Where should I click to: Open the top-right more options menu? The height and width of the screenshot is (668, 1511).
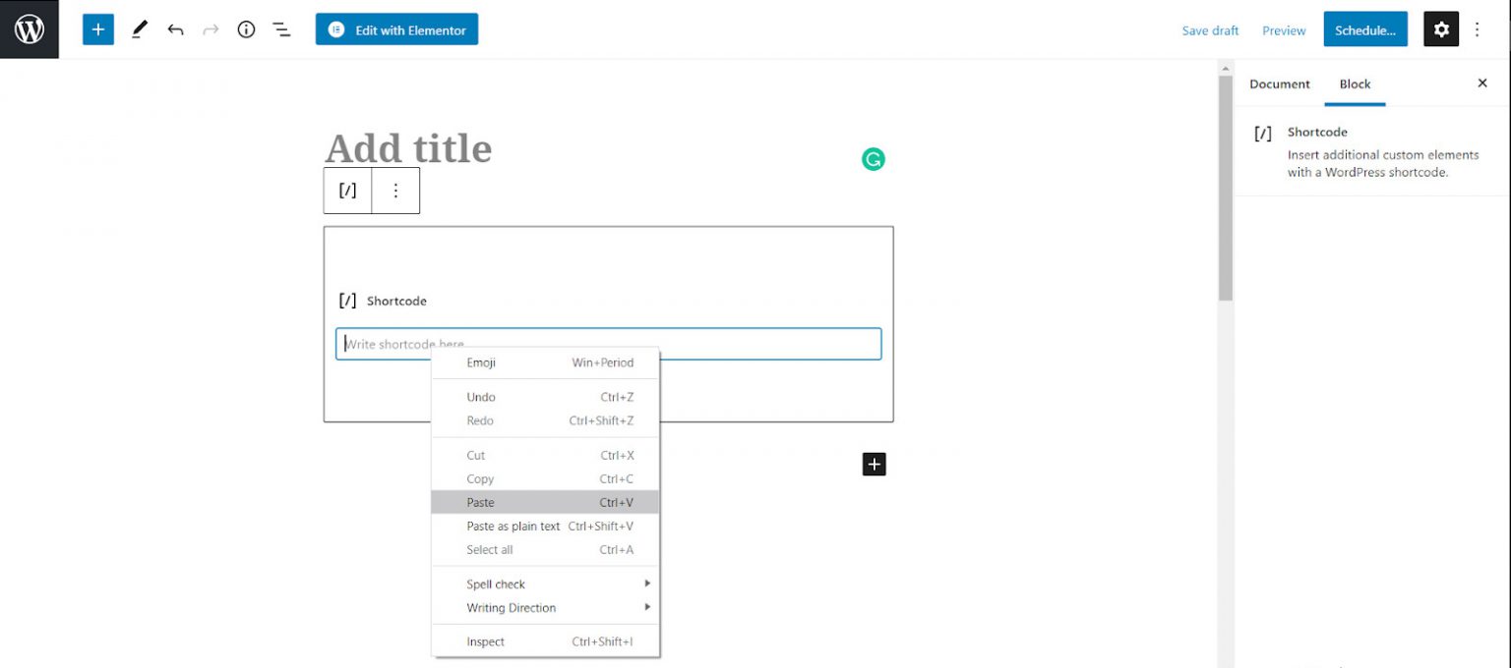(x=1477, y=29)
